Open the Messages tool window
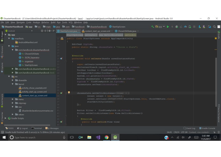This screenshot has height=157, width=221. click(52, 128)
